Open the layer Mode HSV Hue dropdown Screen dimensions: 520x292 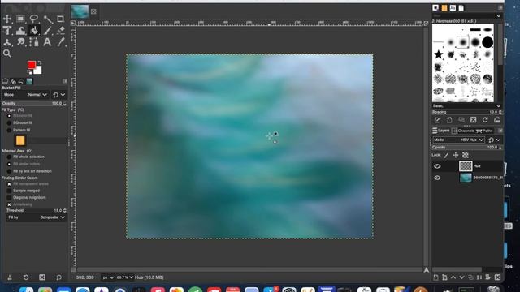coord(458,140)
